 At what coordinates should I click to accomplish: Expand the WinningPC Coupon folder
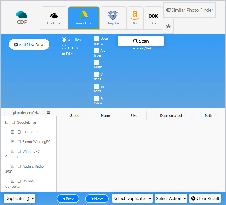tap(13, 151)
